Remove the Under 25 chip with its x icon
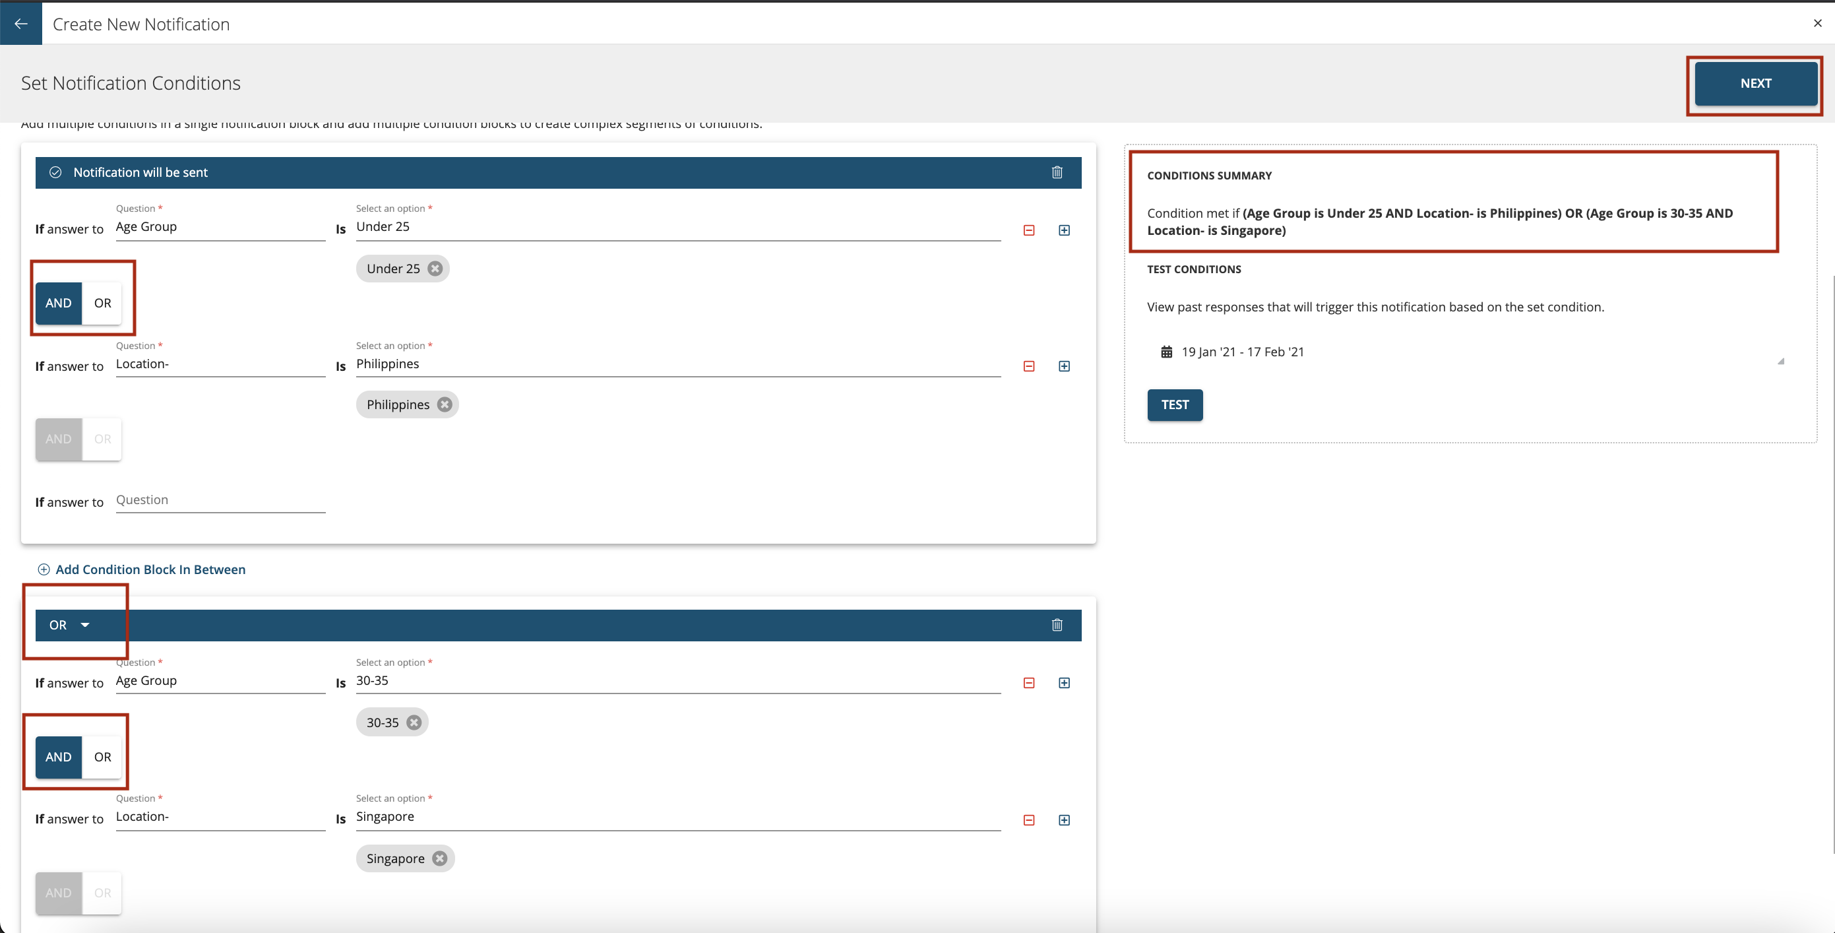 point(435,269)
